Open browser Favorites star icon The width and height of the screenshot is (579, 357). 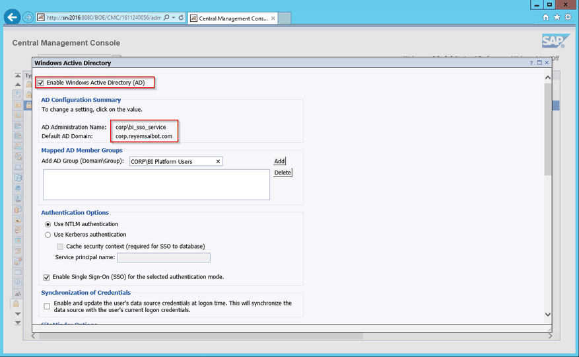[x=557, y=17]
